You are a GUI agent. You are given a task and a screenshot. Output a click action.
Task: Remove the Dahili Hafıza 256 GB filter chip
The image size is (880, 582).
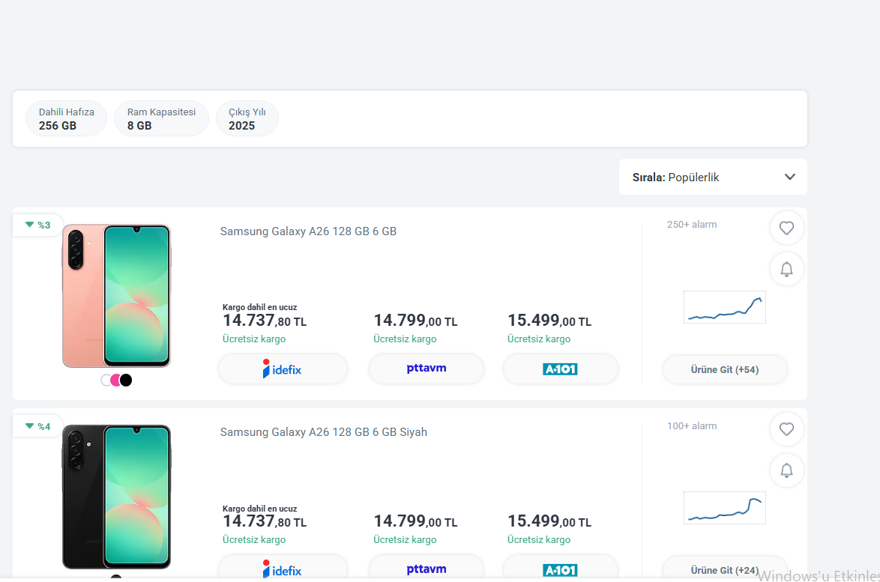66,118
